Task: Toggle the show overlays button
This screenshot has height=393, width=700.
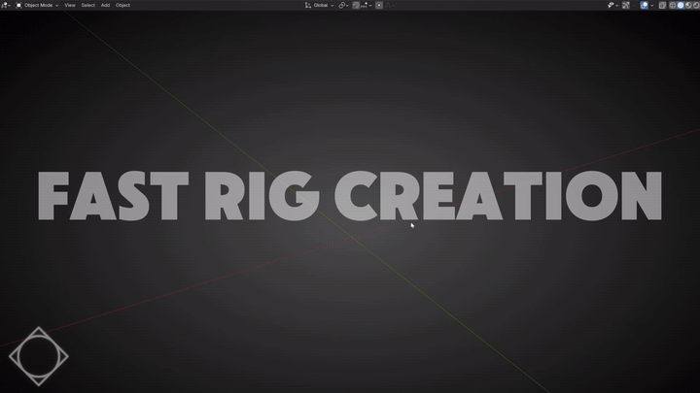Action: [x=645, y=6]
